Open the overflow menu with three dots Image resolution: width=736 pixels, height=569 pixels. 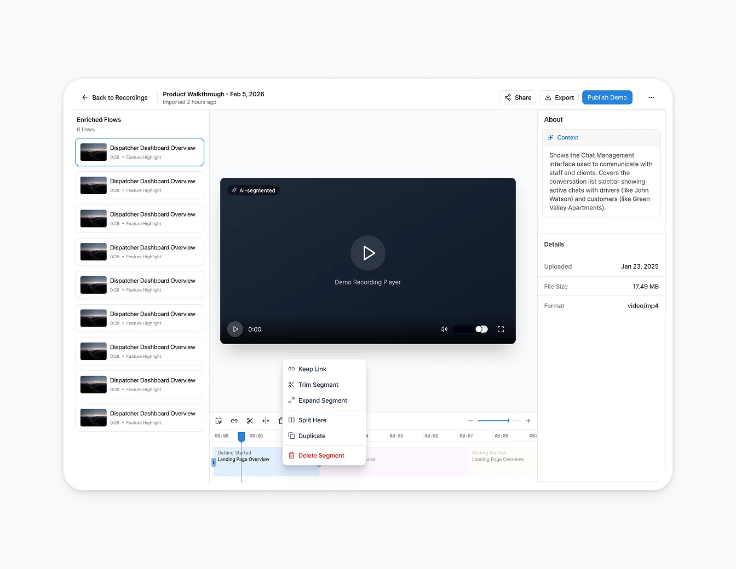coord(651,97)
